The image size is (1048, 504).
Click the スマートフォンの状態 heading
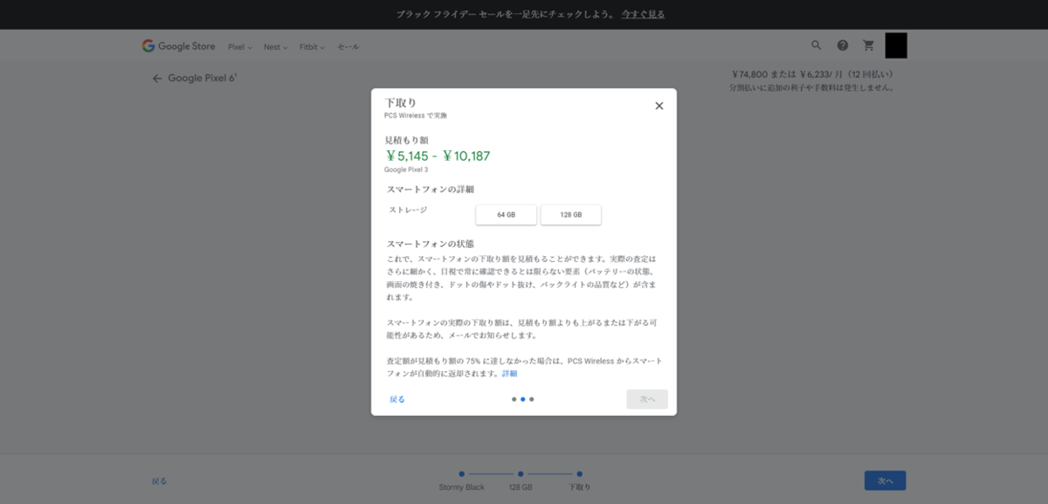click(x=431, y=244)
